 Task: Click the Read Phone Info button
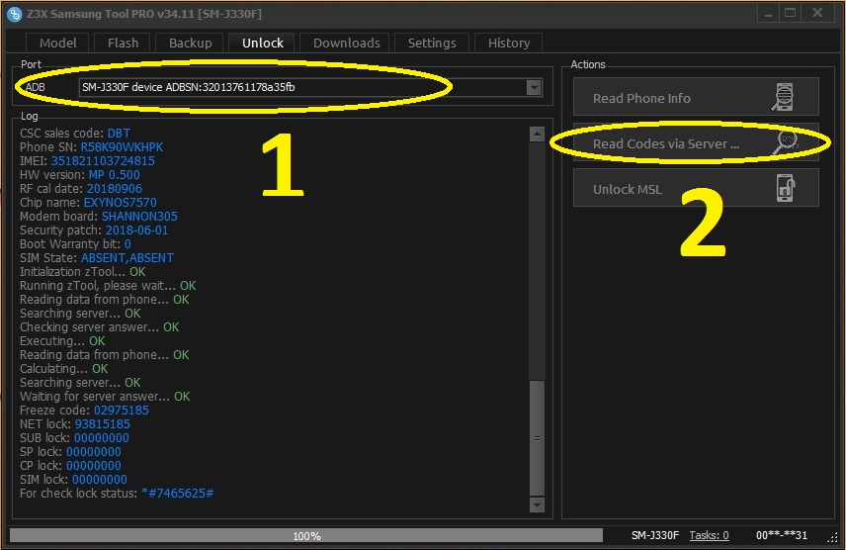(696, 97)
